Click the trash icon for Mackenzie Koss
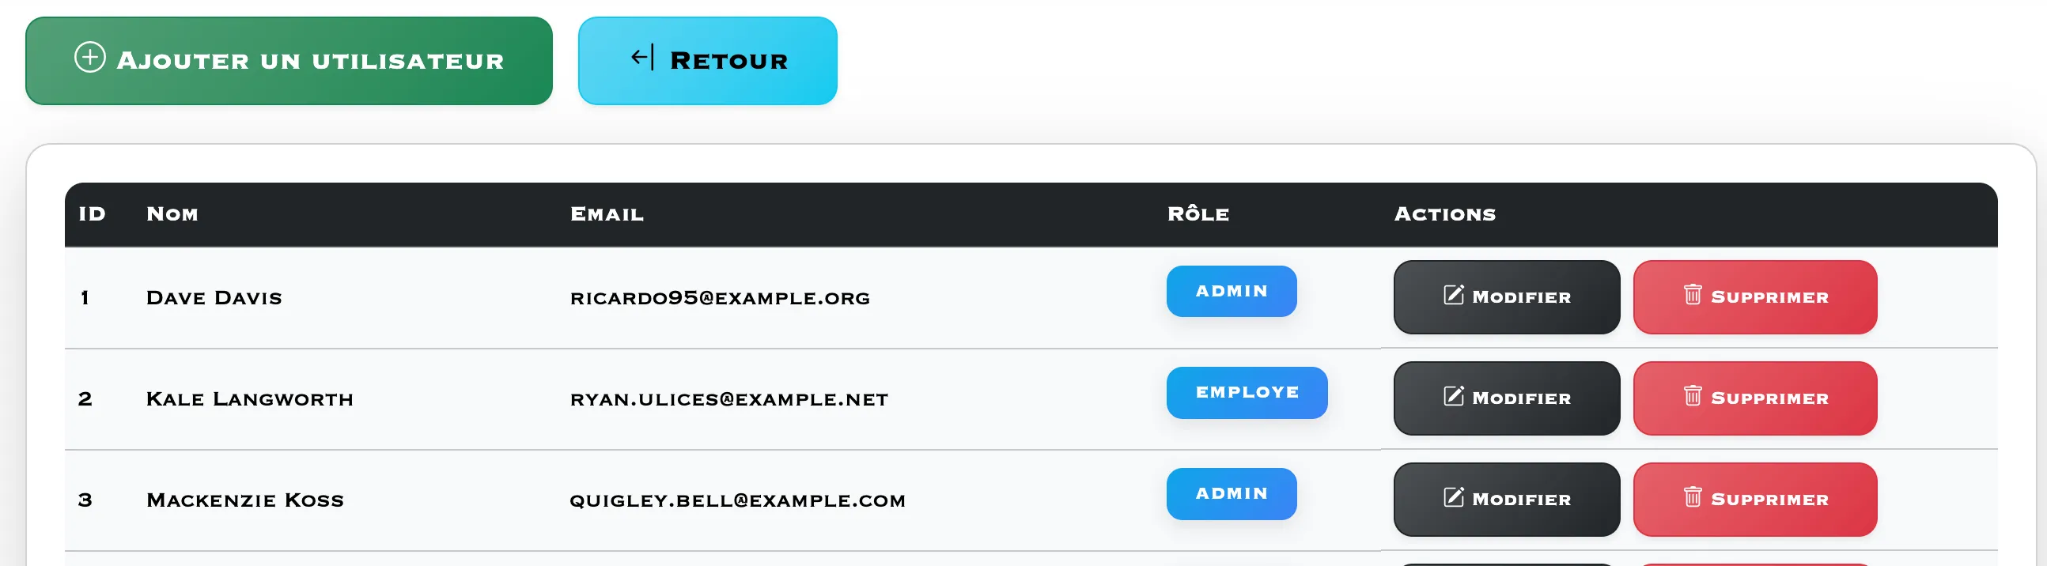Image resolution: width=2047 pixels, height=566 pixels. tap(1693, 498)
